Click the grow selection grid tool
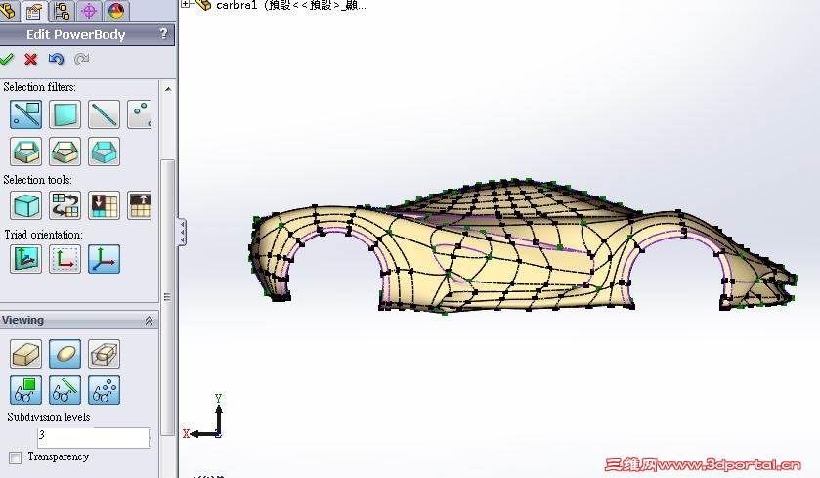The image size is (820, 478). (x=139, y=205)
